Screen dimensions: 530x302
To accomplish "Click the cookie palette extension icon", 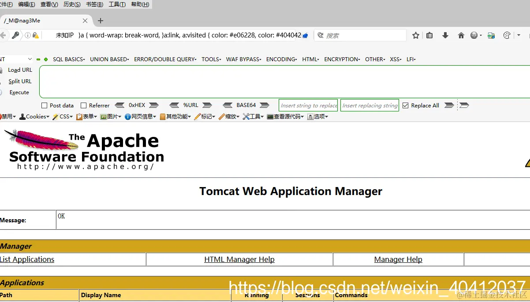I will click(507, 35).
